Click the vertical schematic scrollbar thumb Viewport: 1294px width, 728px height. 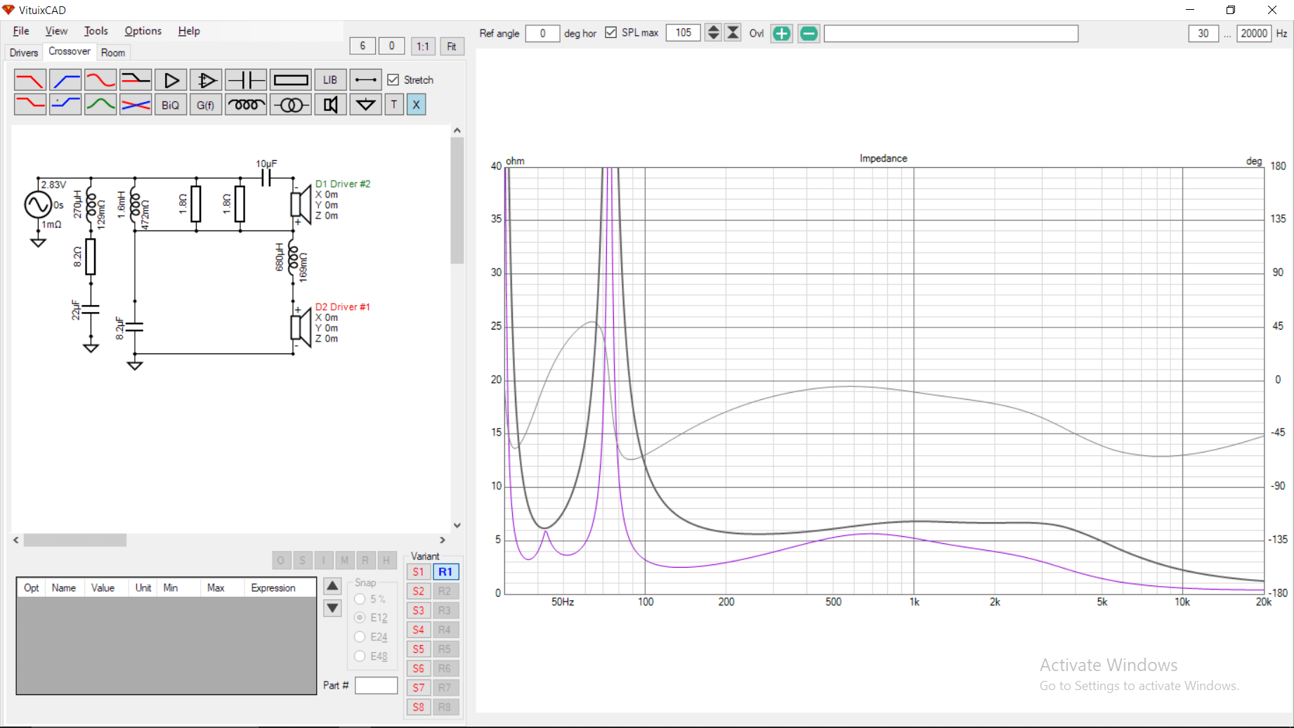(x=457, y=200)
